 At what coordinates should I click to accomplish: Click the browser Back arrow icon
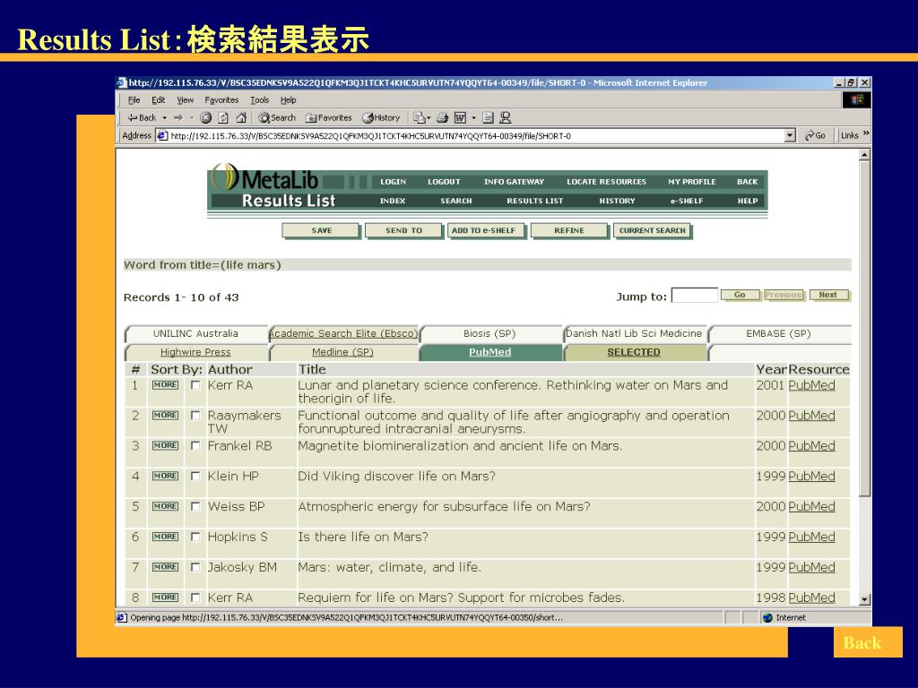pyautogui.click(x=133, y=117)
